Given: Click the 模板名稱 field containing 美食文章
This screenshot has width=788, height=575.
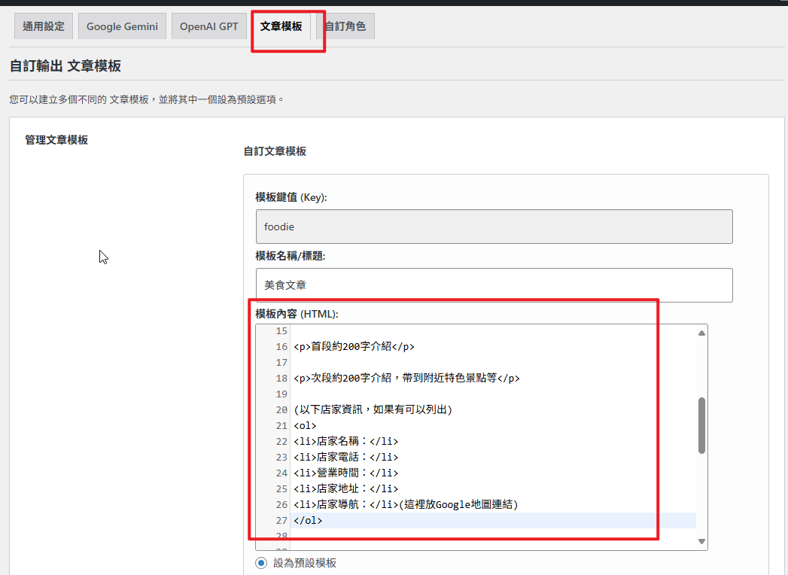Looking at the screenshot, I should pyautogui.click(x=494, y=285).
